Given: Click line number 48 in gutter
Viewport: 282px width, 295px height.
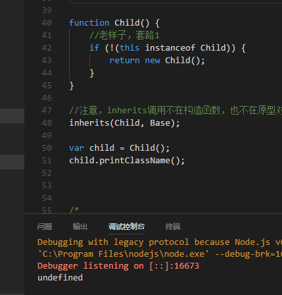Looking at the screenshot, I should (x=47, y=123).
